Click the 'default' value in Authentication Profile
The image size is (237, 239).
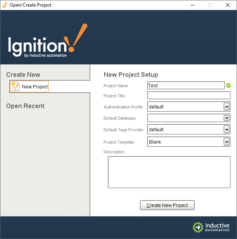[x=156, y=107]
